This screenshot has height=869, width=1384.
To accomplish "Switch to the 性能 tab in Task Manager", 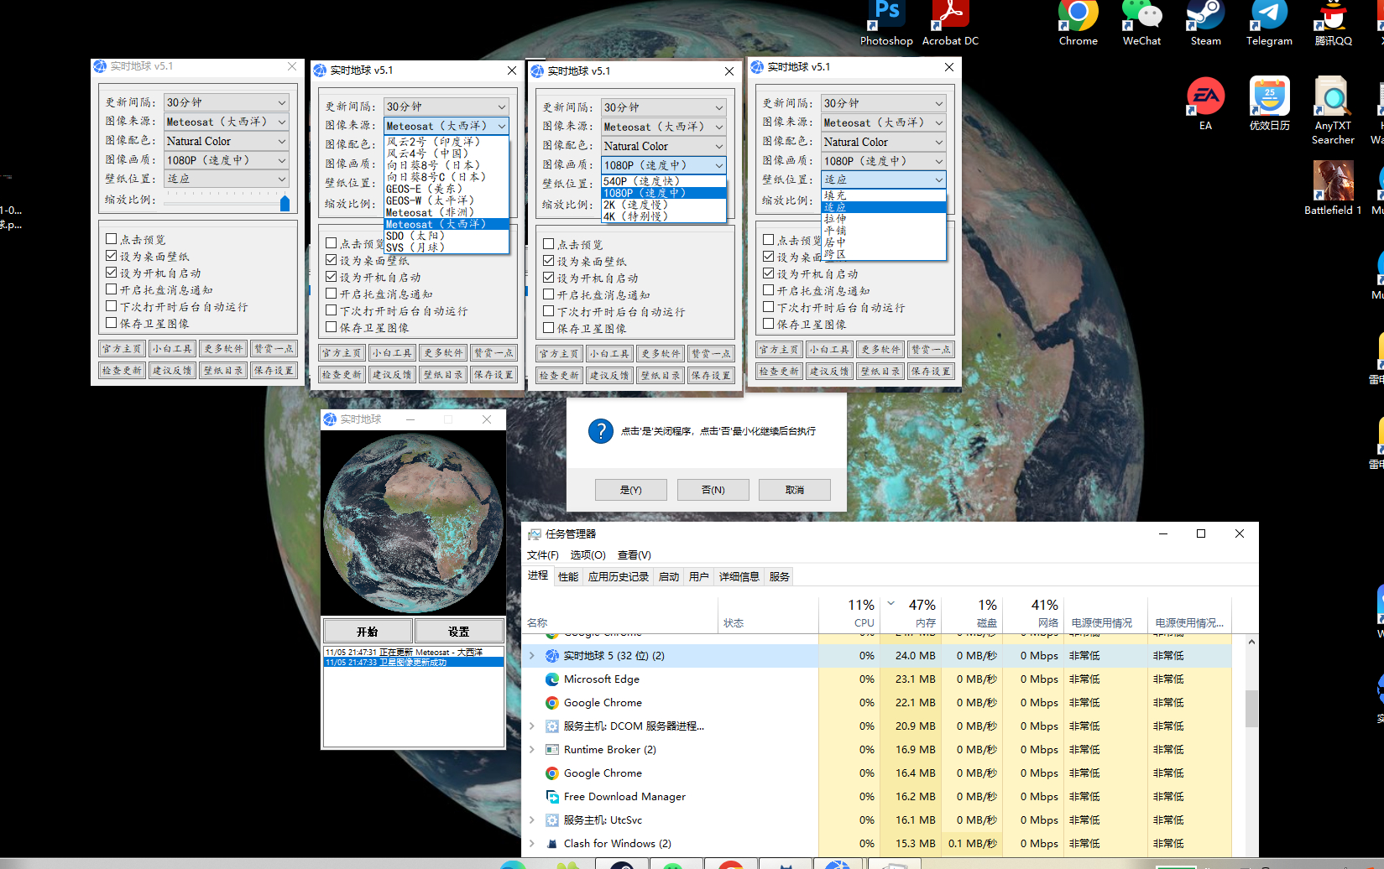I will pyautogui.click(x=568, y=577).
